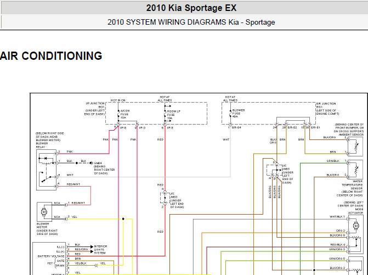
Task: Click the WHT wire label at relay pin 5
Action: pos(70,175)
